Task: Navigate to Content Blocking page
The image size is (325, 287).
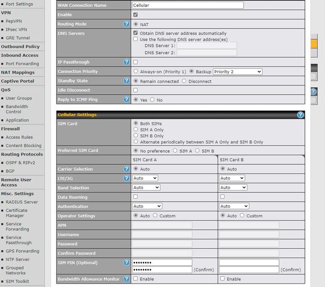Action: click(x=23, y=146)
